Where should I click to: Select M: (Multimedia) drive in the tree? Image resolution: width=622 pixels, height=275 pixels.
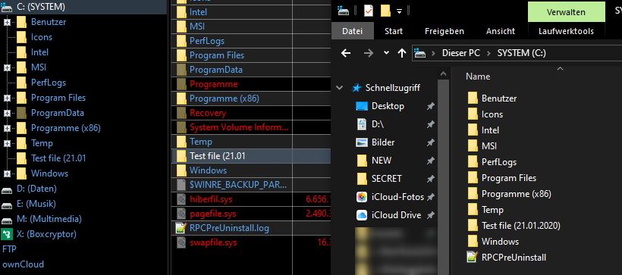49,219
